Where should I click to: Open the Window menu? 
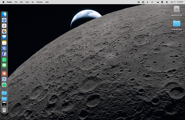39,2
